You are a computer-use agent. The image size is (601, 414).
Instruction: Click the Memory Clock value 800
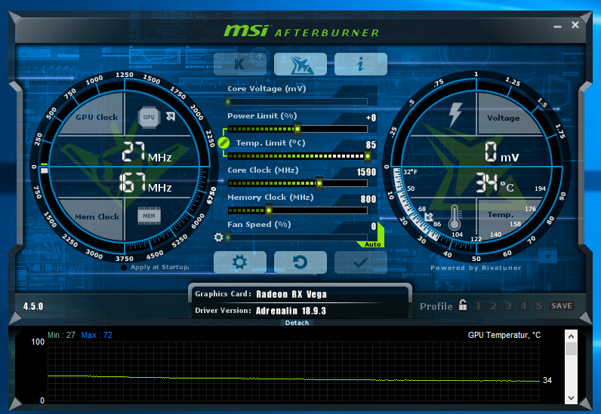tap(368, 199)
